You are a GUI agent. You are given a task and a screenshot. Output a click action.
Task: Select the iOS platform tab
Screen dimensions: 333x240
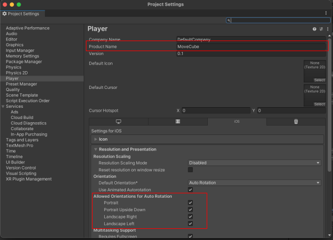pyautogui.click(x=237, y=122)
